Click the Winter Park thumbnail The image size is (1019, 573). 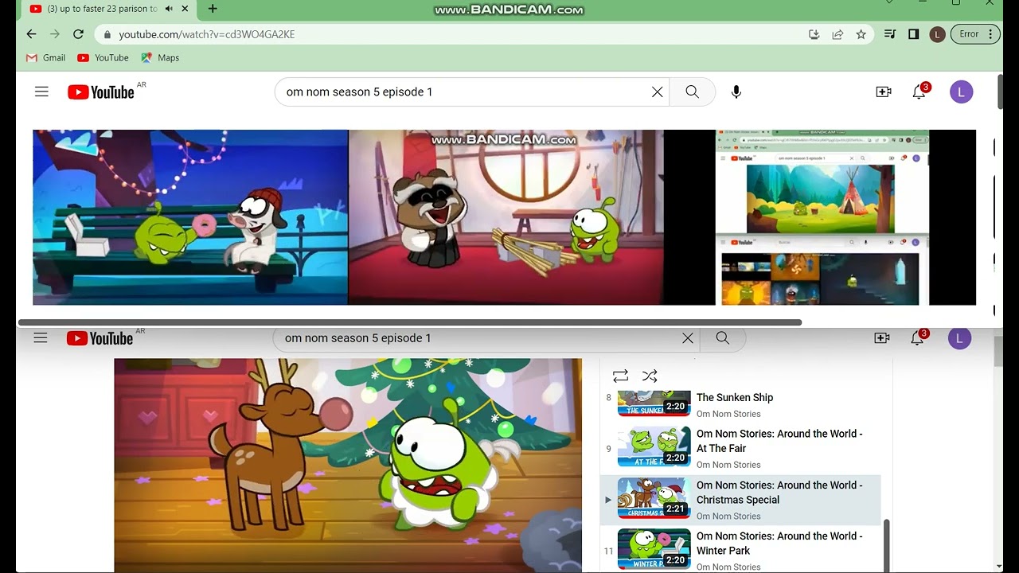point(654,548)
